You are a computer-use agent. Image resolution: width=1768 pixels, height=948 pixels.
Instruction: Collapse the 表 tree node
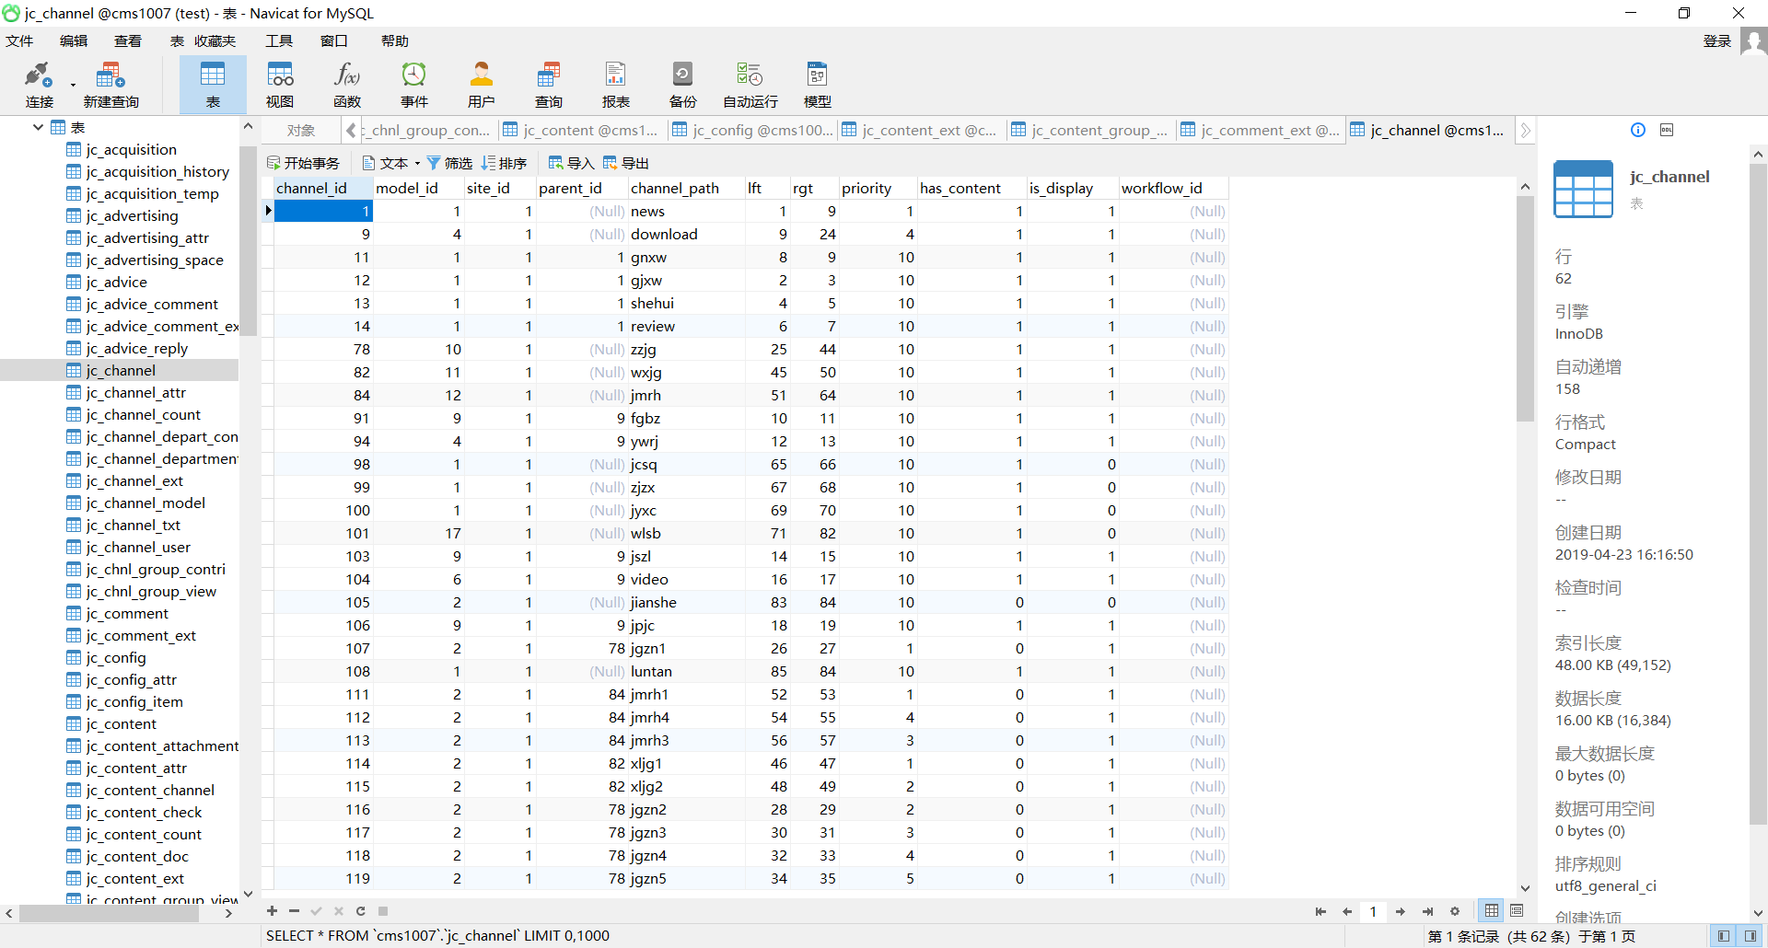(x=38, y=127)
